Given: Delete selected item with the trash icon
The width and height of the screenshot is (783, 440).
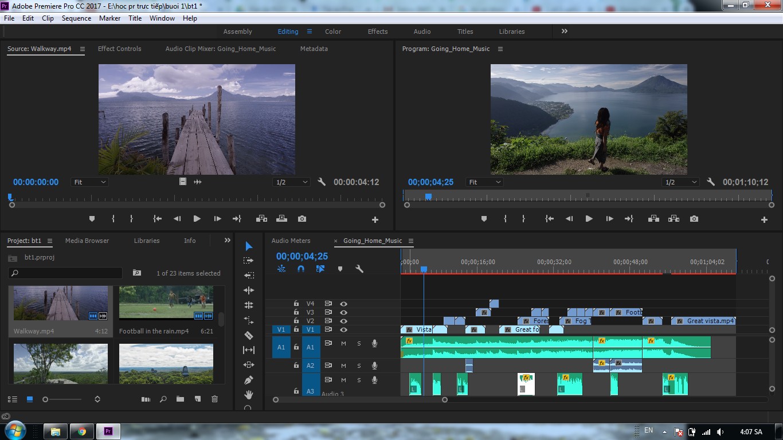Looking at the screenshot, I should (214, 399).
